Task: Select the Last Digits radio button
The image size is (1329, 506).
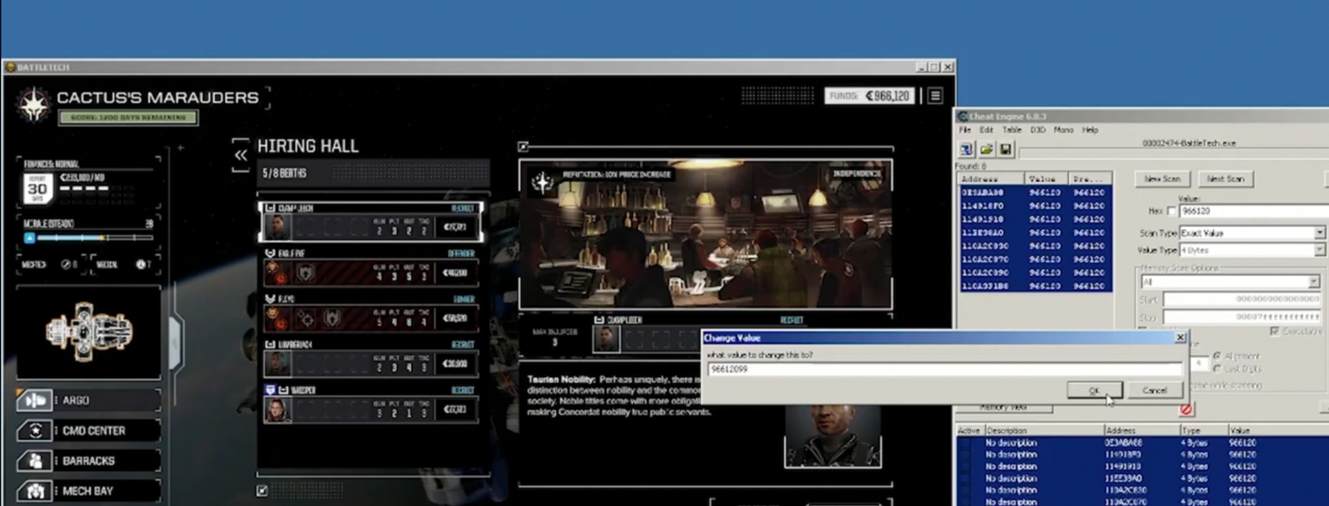Action: 1216,369
